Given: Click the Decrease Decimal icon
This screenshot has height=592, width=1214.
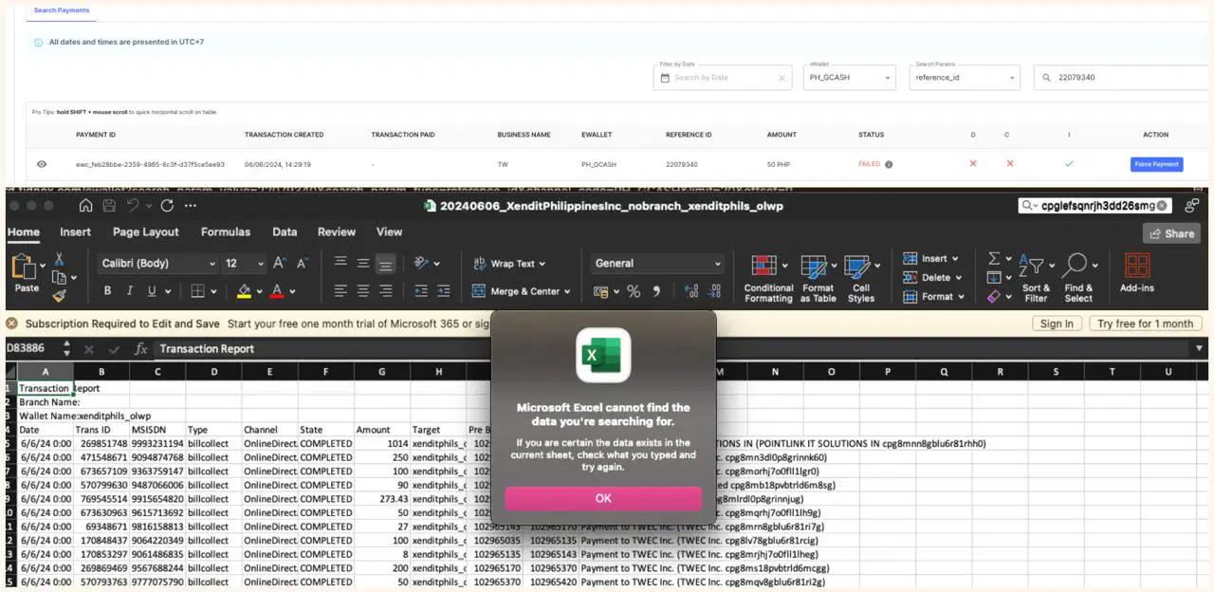Looking at the screenshot, I should (715, 291).
